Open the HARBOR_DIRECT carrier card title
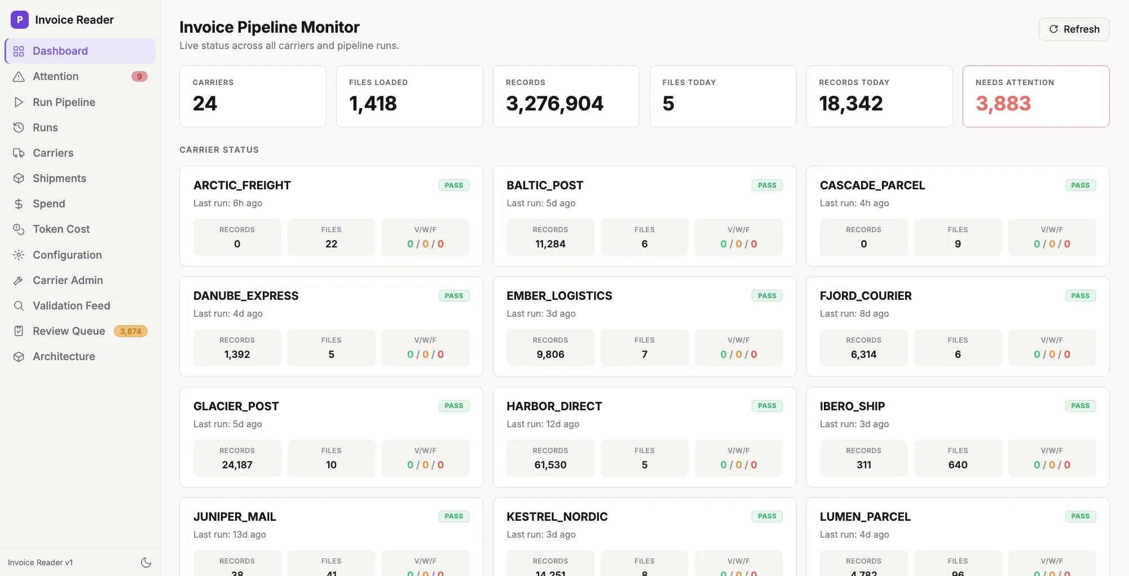1129x576 pixels. click(554, 406)
